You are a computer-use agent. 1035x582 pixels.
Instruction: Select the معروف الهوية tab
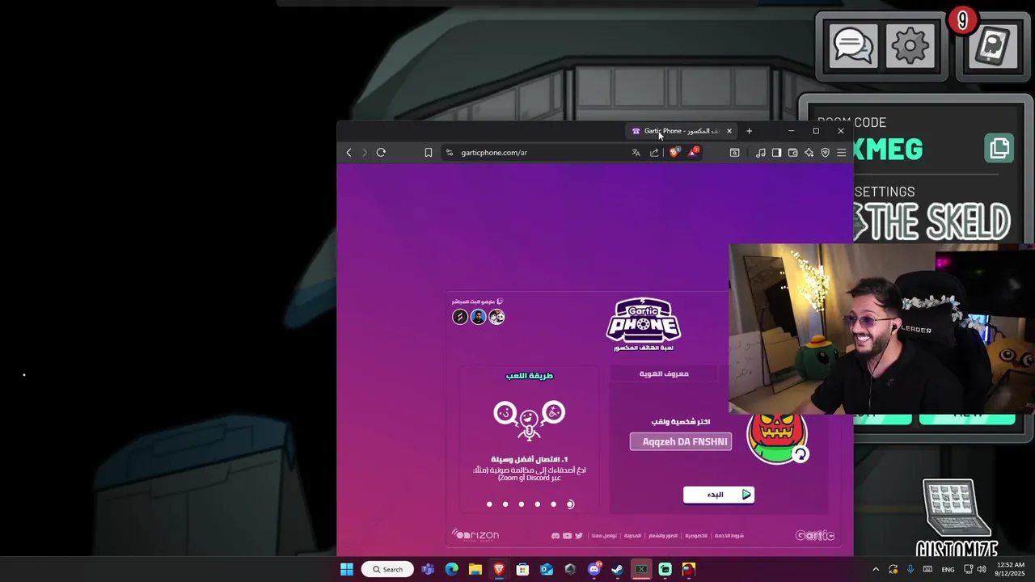tap(664, 373)
